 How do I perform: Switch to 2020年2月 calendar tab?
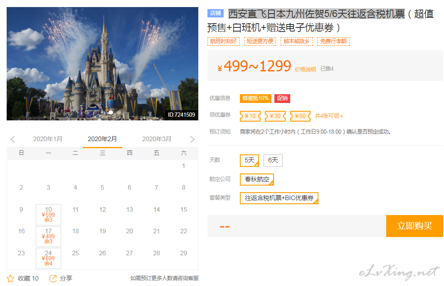coord(102,139)
